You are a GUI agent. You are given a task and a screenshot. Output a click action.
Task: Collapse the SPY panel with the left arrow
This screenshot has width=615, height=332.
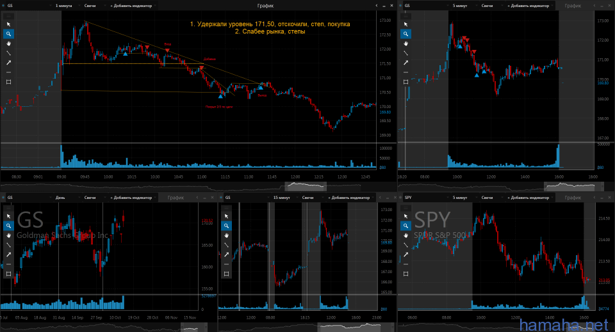(594, 197)
